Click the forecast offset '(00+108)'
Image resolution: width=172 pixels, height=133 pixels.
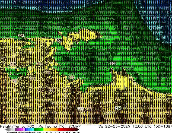pos(163,126)
